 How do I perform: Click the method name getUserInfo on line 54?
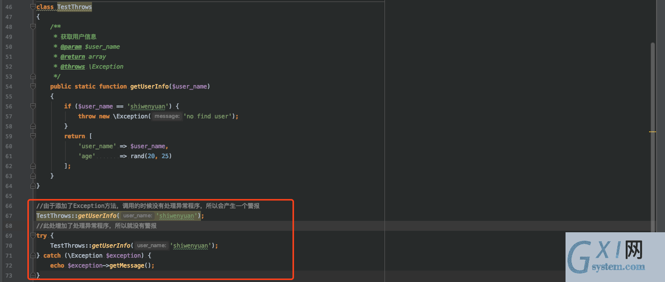pos(149,87)
